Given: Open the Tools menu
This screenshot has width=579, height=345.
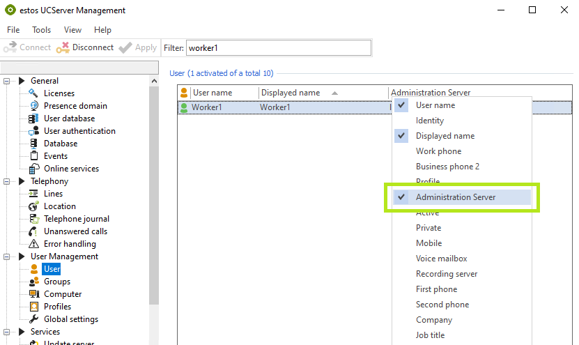Looking at the screenshot, I should pyautogui.click(x=41, y=30).
